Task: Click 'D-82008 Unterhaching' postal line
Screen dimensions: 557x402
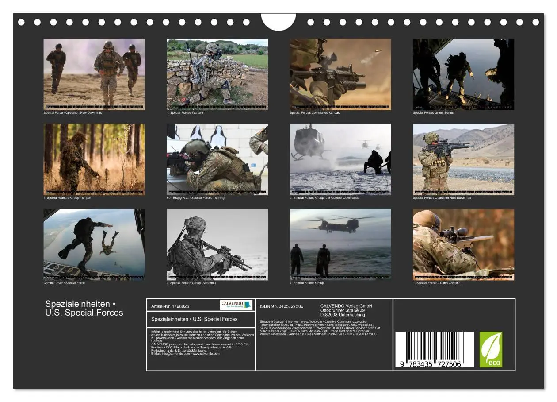Action: pyautogui.click(x=343, y=315)
